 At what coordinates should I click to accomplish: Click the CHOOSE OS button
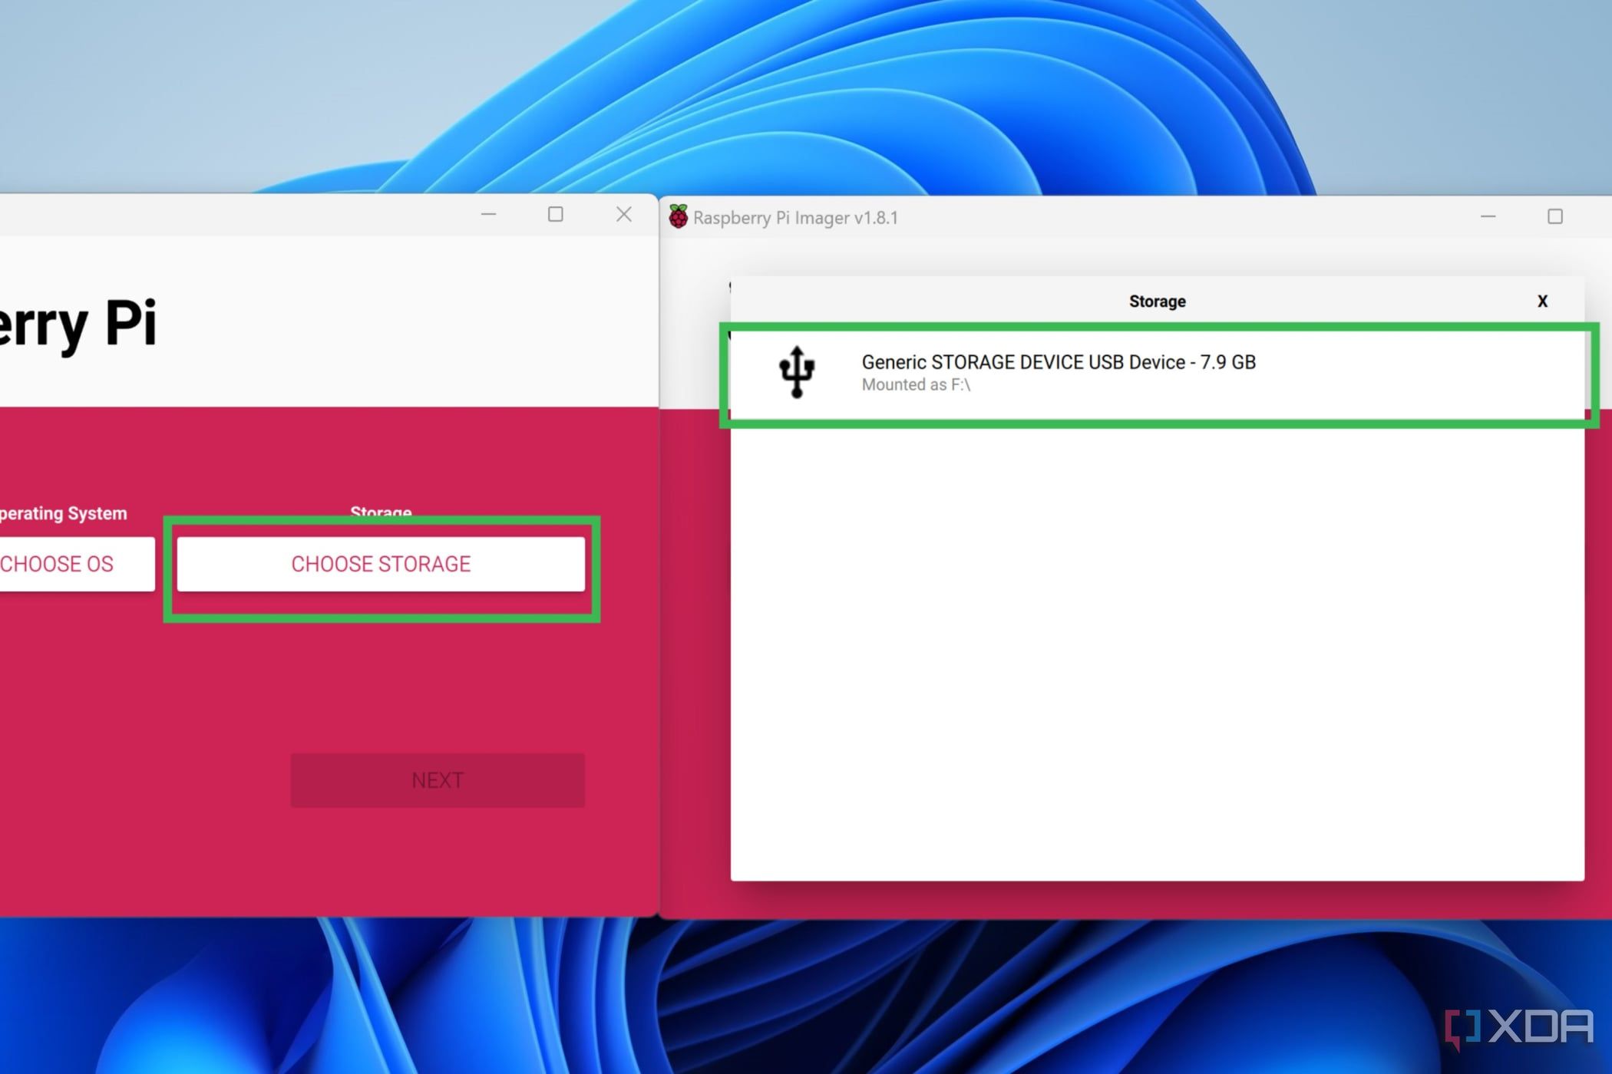click(76, 564)
